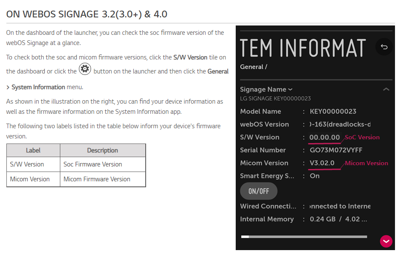Click the settings gear icon in the paragraph
The height and width of the screenshot is (262, 409).
(85, 69)
